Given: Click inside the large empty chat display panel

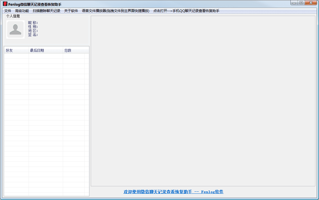Looking at the screenshot, I should (x=203, y=101).
